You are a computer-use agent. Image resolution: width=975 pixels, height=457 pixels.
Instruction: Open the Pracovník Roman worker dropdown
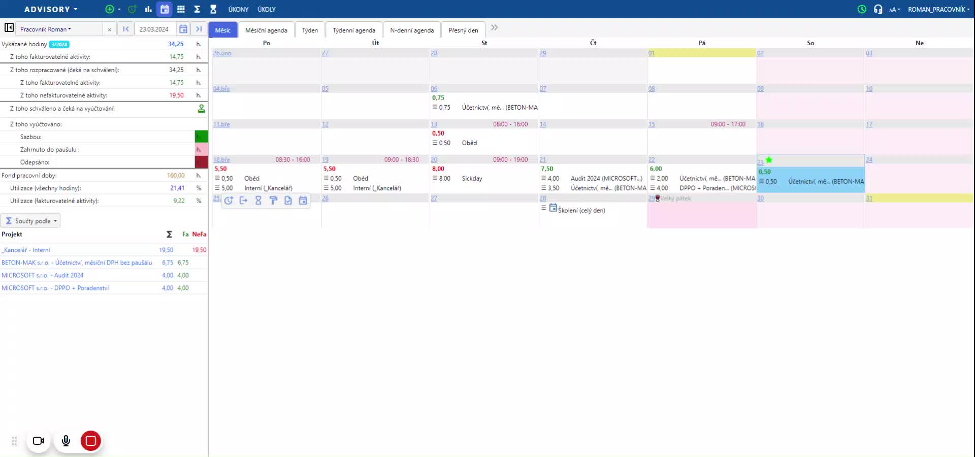(x=46, y=29)
